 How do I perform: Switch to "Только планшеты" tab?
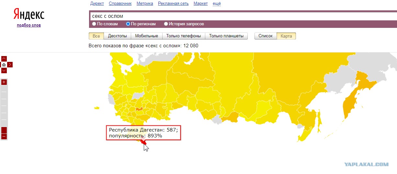click(x=226, y=36)
